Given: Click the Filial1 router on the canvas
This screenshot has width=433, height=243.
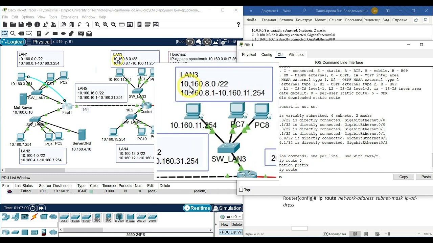Looking at the screenshot, I should [x=67, y=106].
